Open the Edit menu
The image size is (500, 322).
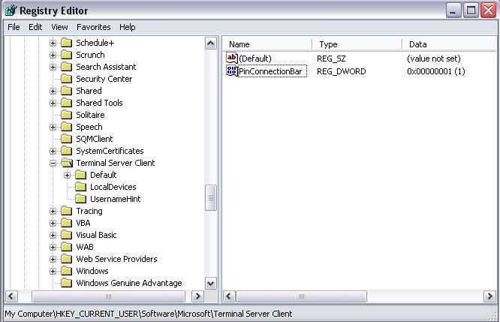tap(35, 27)
